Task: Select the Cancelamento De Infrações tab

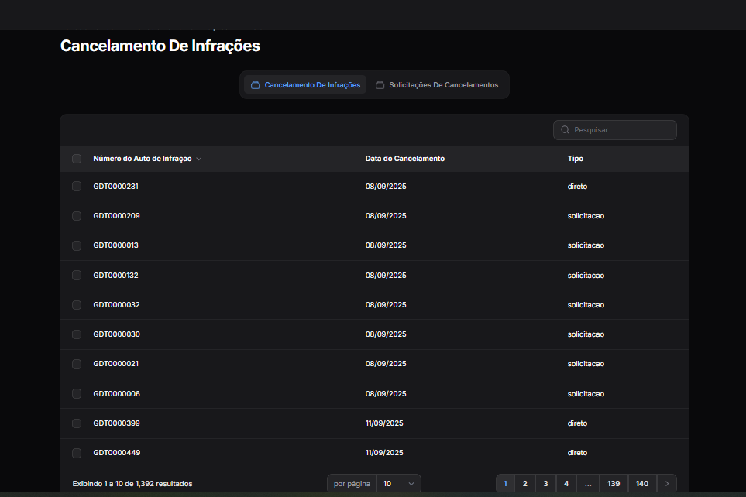Action: [311, 85]
